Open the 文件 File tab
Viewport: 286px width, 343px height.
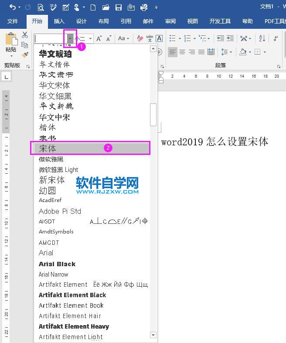(x=13, y=21)
